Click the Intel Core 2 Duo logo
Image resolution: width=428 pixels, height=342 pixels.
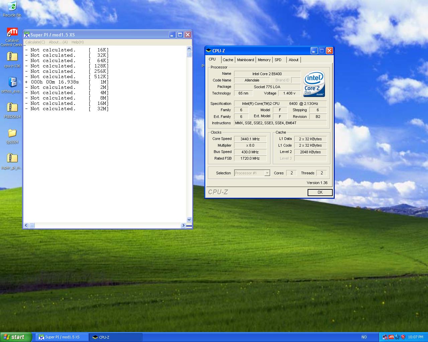click(314, 83)
